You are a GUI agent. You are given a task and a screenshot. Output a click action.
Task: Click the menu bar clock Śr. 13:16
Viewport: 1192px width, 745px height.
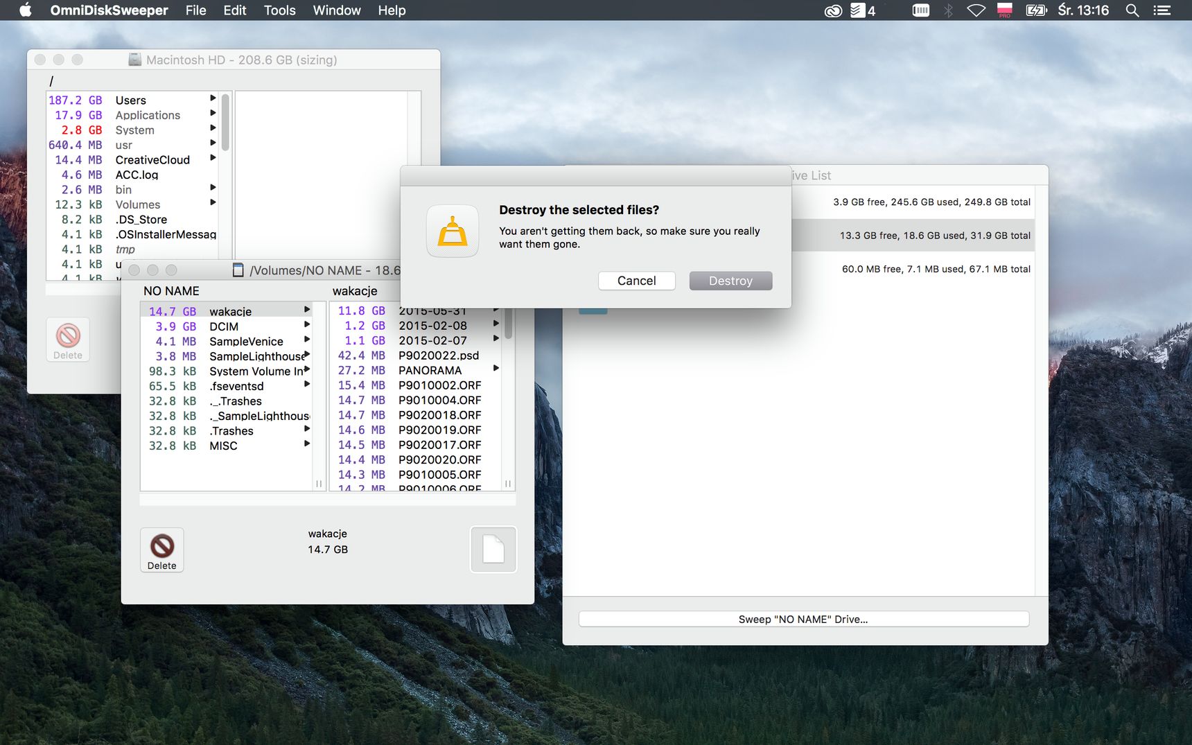[1083, 10]
